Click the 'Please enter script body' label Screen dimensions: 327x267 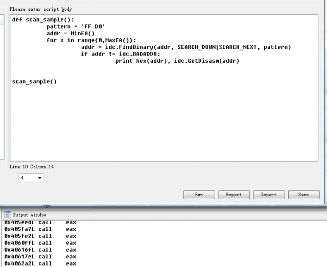click(42, 9)
